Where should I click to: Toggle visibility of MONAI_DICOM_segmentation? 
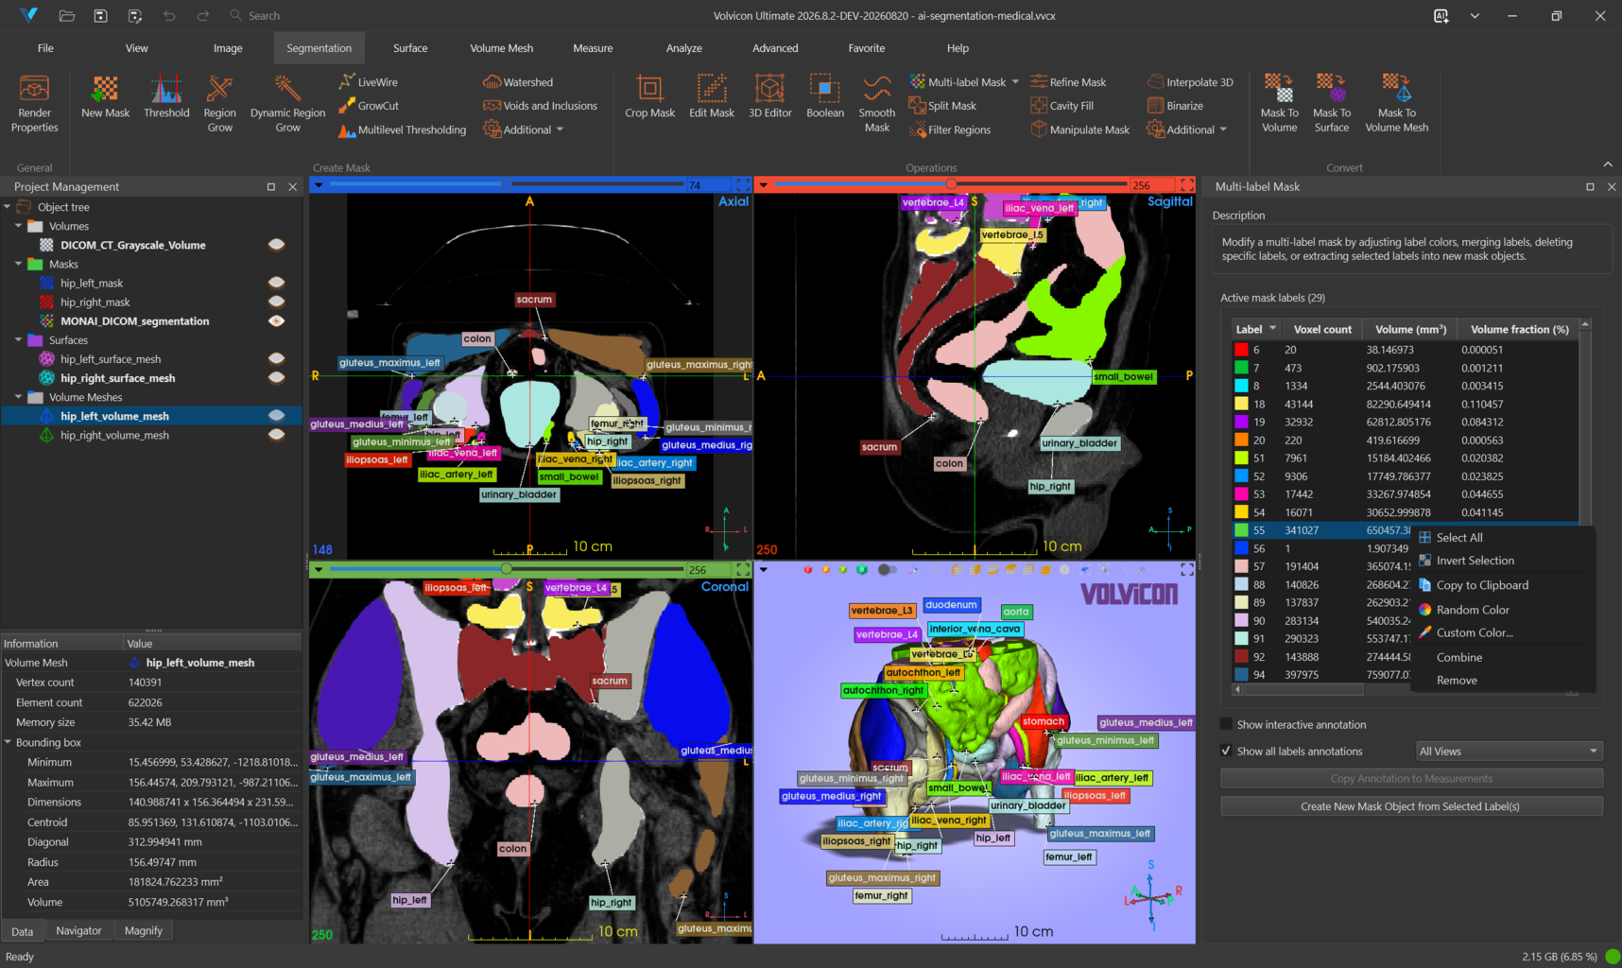coord(276,320)
